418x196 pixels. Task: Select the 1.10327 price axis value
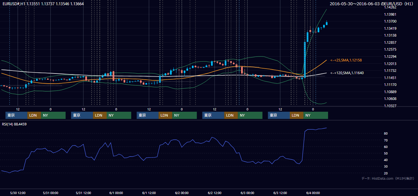click(x=390, y=106)
